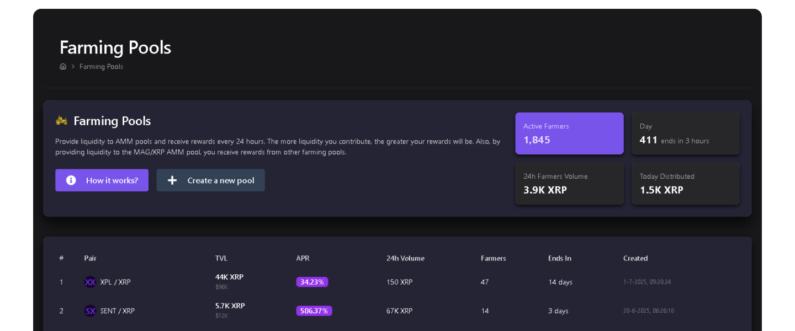
Task: Click created date 28-6-2025, 06:26:18
Action: tap(649, 311)
